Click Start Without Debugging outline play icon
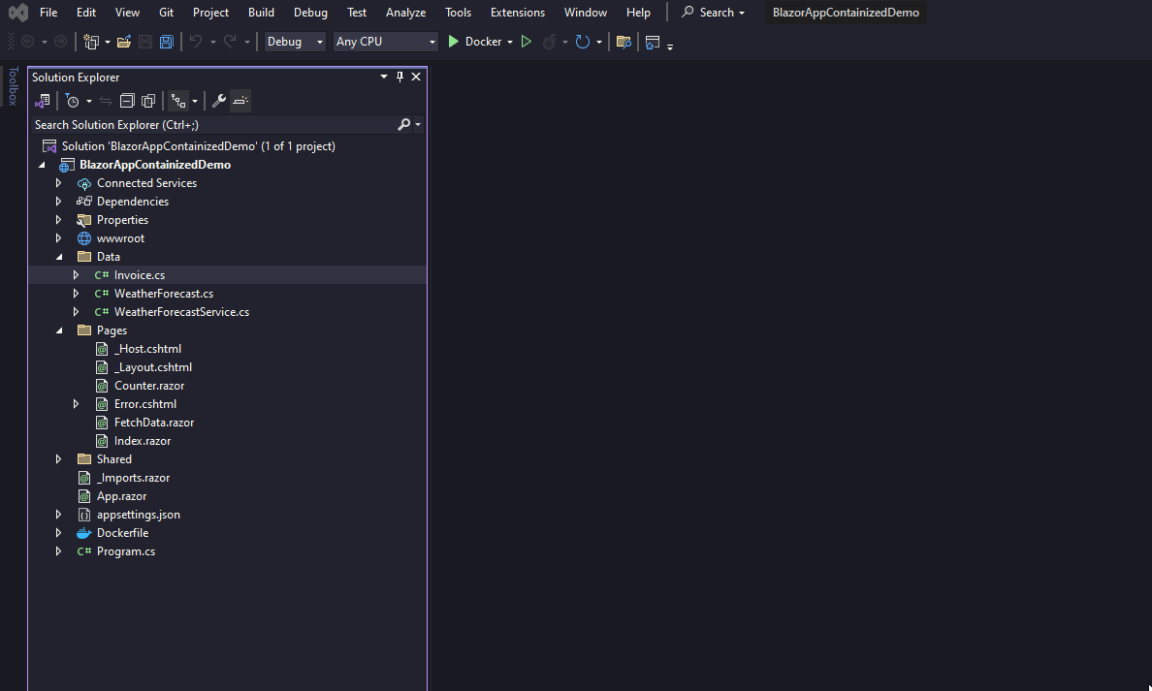Screen dimensions: 1152x691 (526, 42)
